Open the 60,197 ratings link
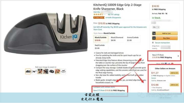This screenshot has height=103, width=184. (113, 15)
